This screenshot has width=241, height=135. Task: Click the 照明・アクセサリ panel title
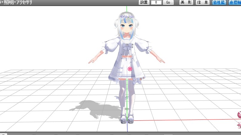coord(16,2)
